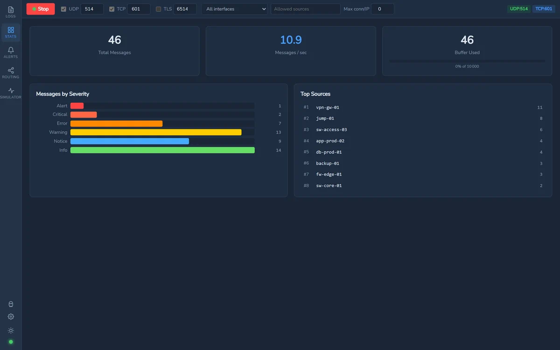Viewport: 560px width, 350px height.
Task: Open the Alerts bell icon
Action: [x=11, y=53]
